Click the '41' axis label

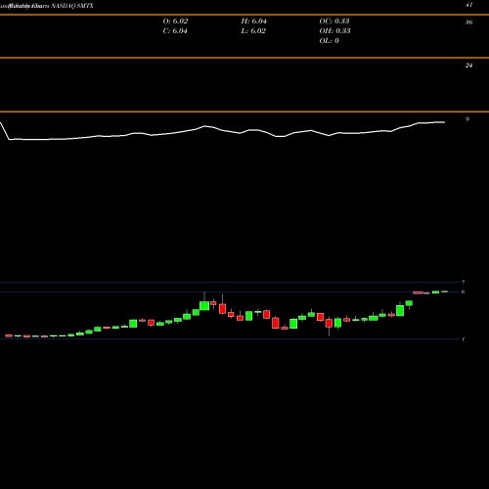tap(468, 5)
